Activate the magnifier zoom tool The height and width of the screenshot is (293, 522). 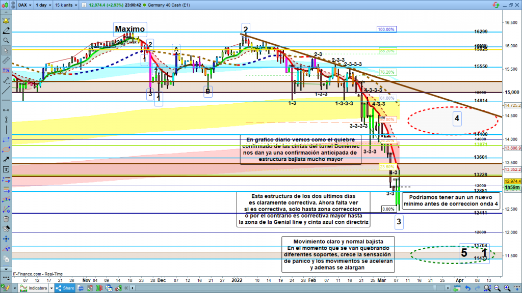[x=6, y=40]
